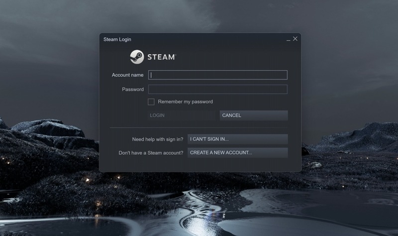Click the "Don't have a Steam account?" text
Image resolution: width=398 pixels, height=236 pixels.
coord(151,153)
